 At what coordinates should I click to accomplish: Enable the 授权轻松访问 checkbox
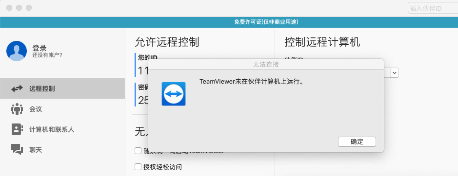(x=138, y=167)
